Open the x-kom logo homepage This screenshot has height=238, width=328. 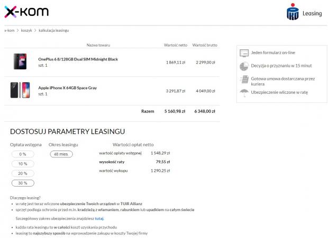tap(26, 12)
